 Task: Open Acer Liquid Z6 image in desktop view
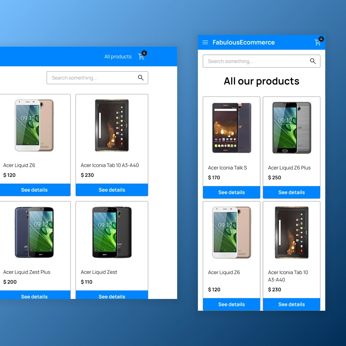click(34, 125)
